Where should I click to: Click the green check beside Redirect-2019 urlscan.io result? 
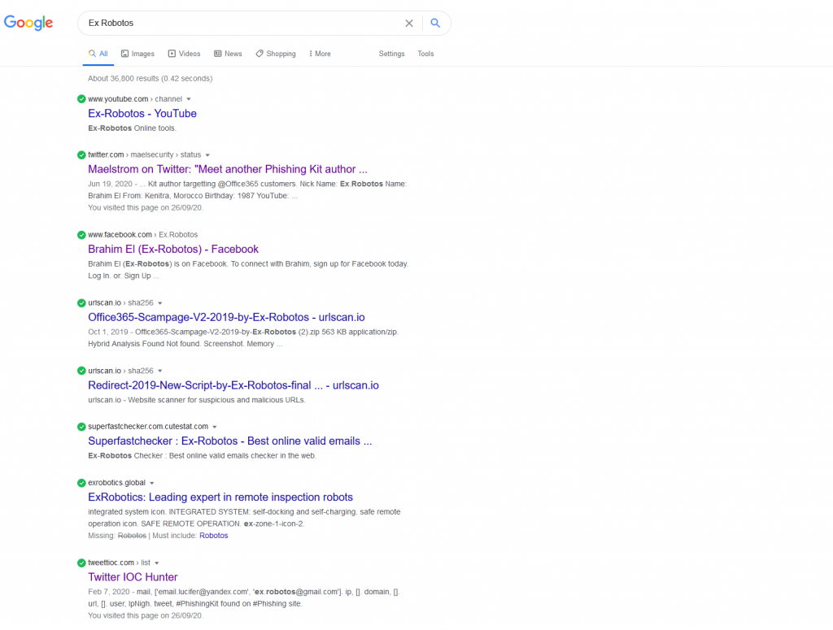(x=81, y=371)
